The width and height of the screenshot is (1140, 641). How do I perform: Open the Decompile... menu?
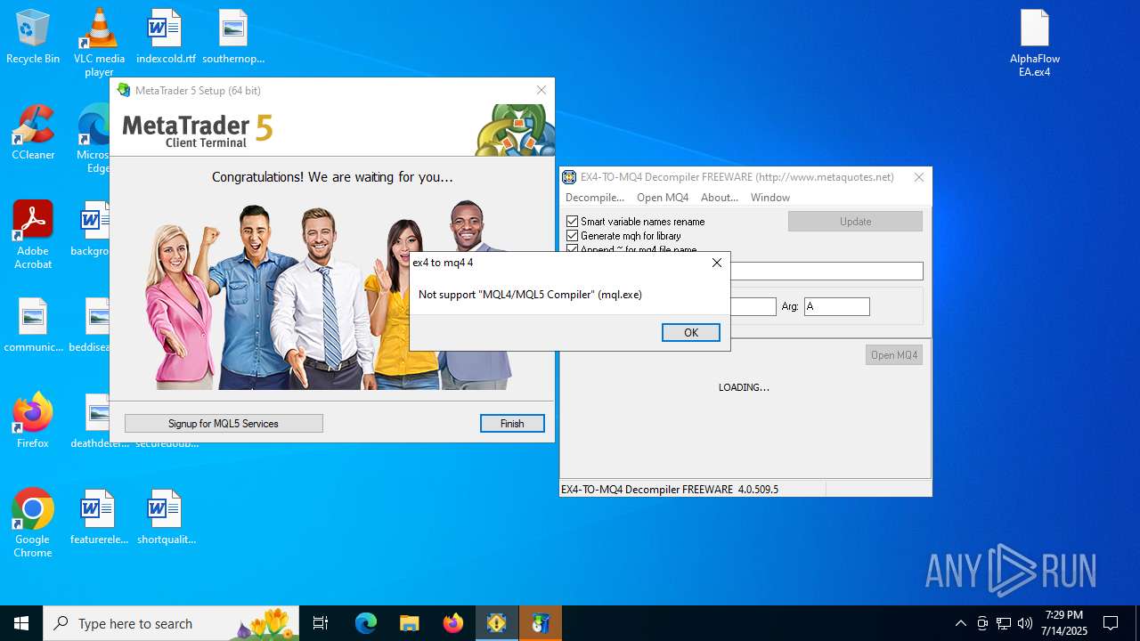pos(595,198)
